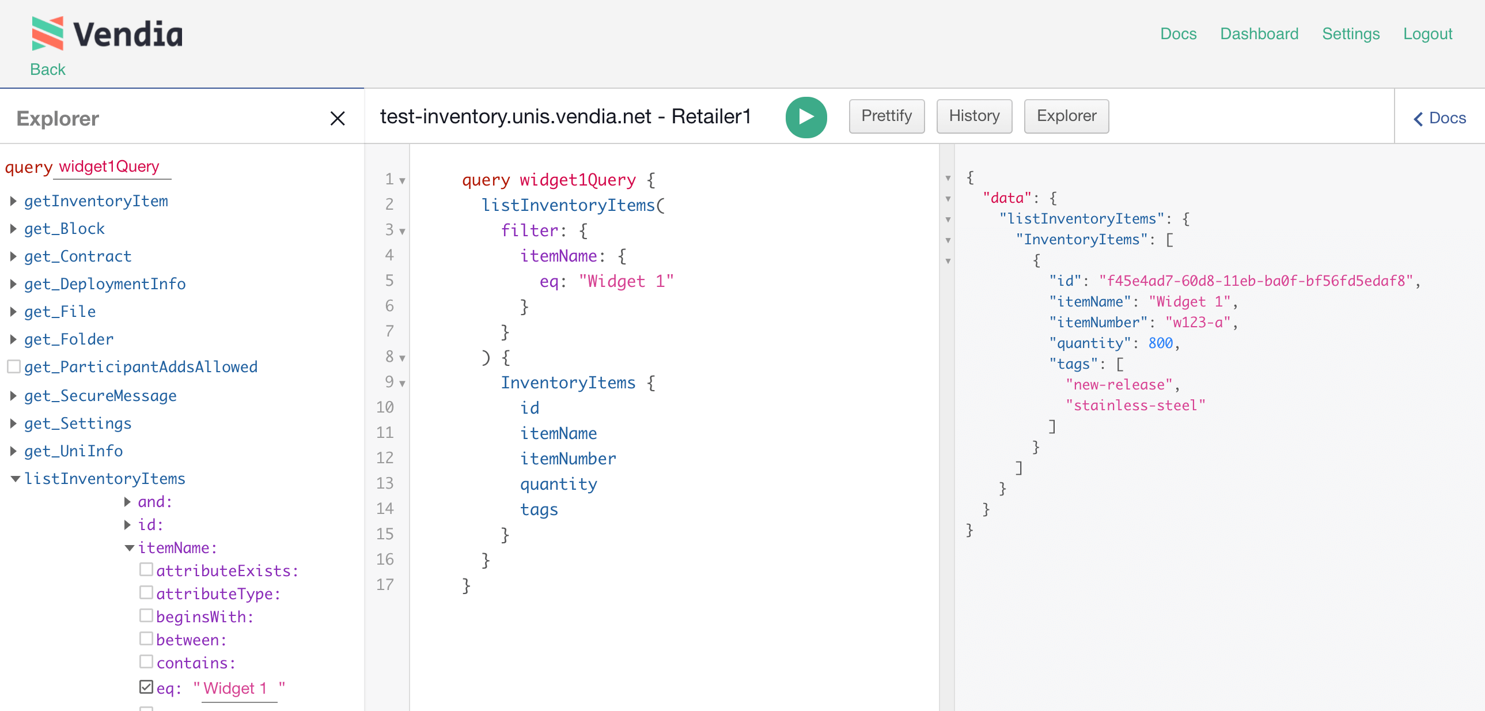The image size is (1485, 711).
Task: Expand get_UniInfo tree node
Action: click(13, 452)
